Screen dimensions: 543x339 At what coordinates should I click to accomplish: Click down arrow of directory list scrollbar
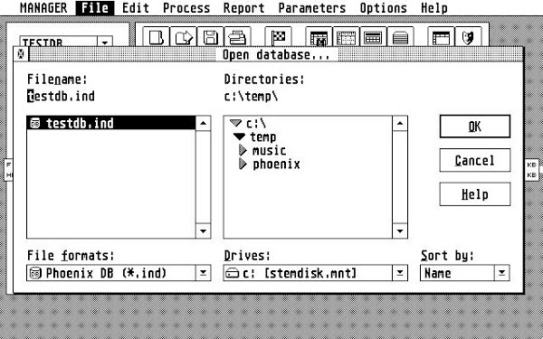click(400, 231)
